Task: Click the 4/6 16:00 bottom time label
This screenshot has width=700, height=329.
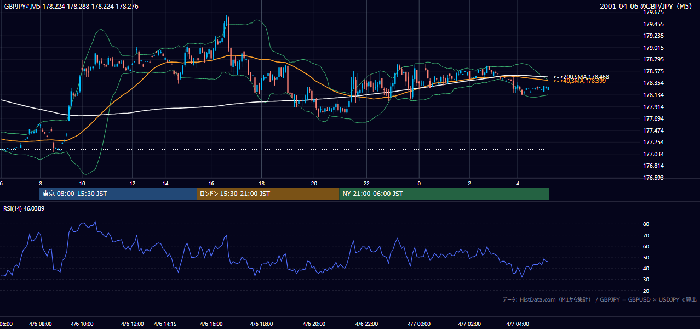Action: 211,324
